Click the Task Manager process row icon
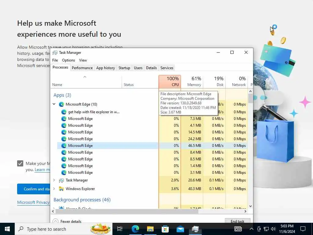 (x=61, y=180)
